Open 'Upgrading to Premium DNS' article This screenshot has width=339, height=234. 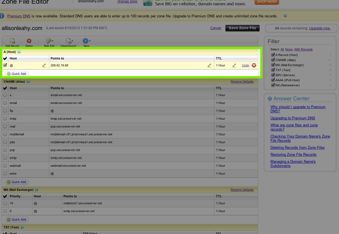tap(293, 118)
